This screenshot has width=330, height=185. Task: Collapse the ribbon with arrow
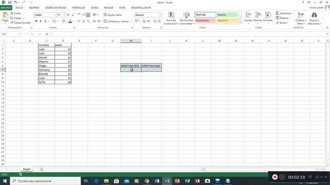[327, 27]
